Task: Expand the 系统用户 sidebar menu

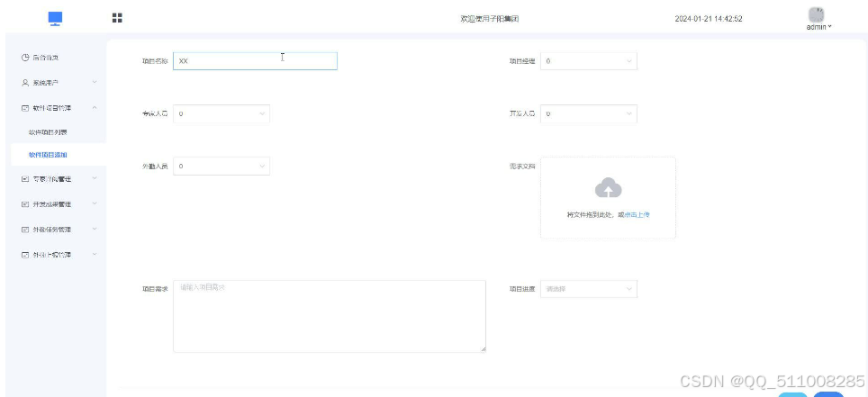Action: coord(59,83)
